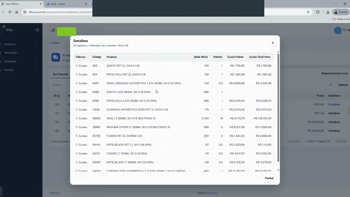The height and width of the screenshot is (197, 350).
Task: Open Detalhes for the R$ 15.000,00 row
Action: click(x=334, y=131)
